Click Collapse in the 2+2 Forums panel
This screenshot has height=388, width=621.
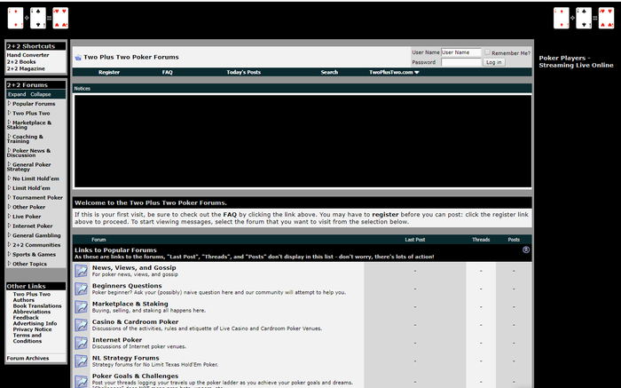41,94
